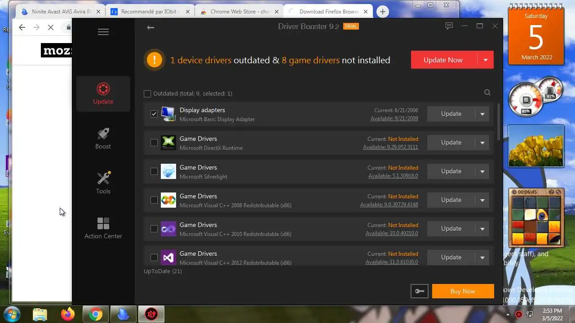Toggle the select-all Outdated checkbox
The height and width of the screenshot is (323, 575).
(147, 94)
